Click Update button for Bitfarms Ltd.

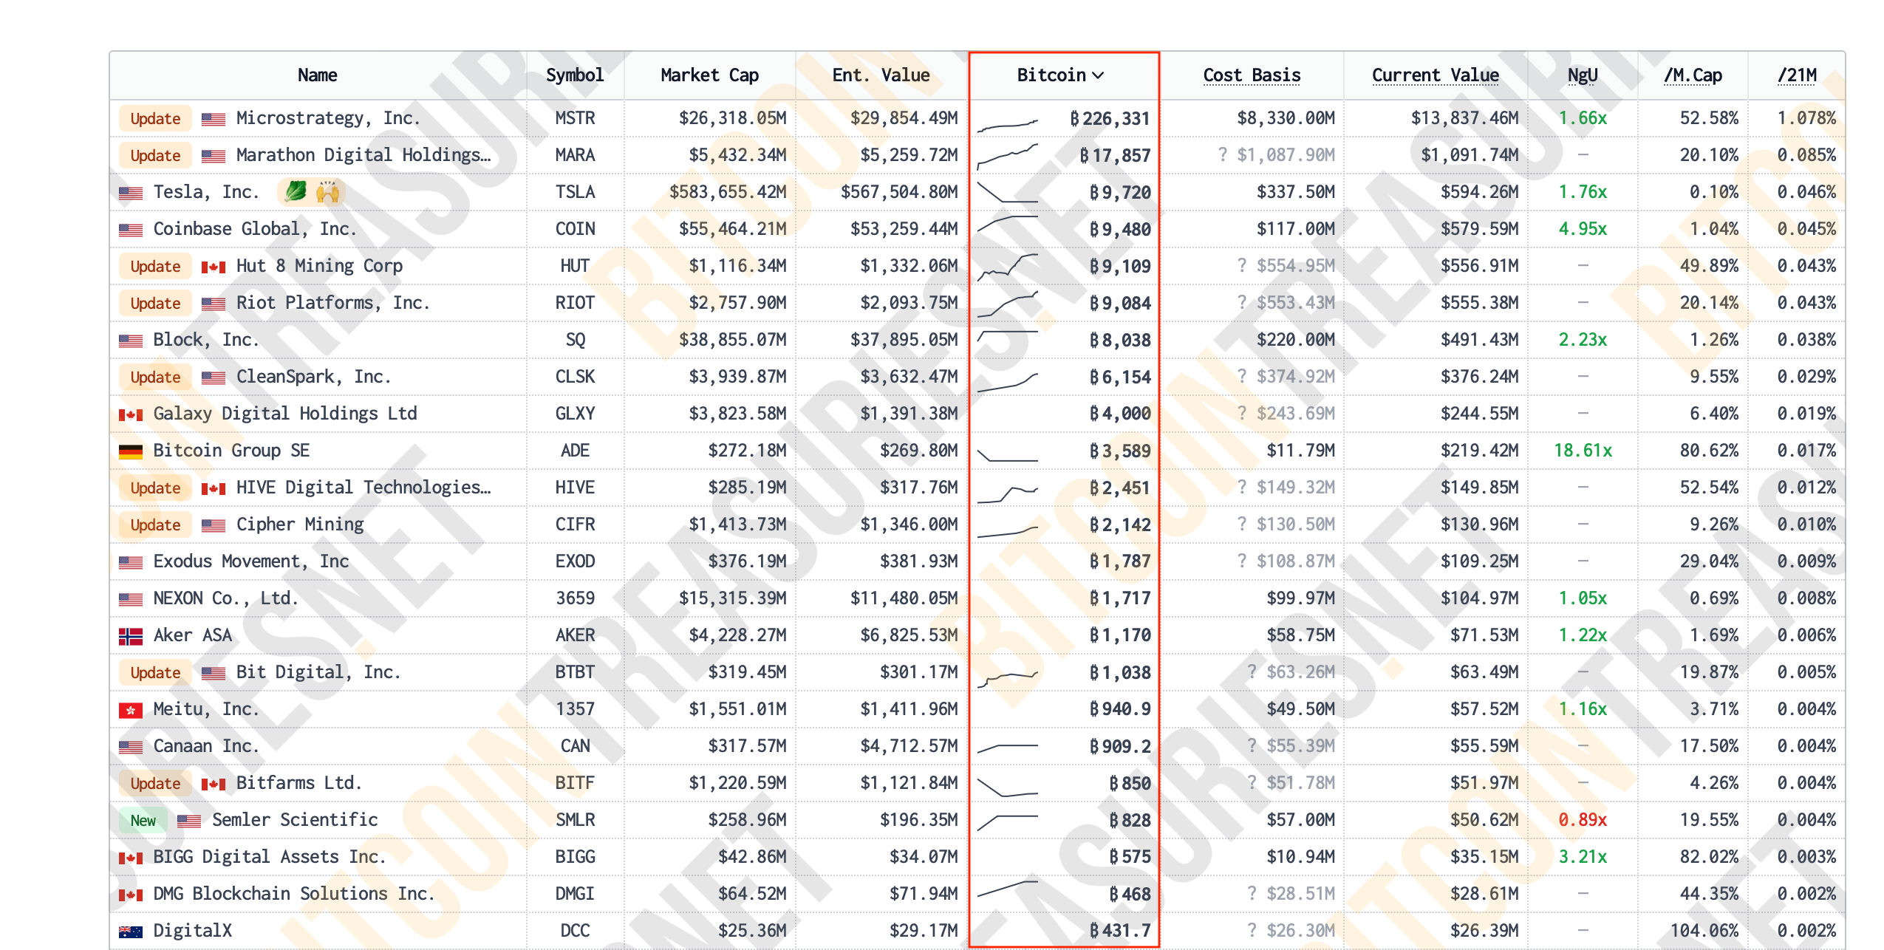155,783
